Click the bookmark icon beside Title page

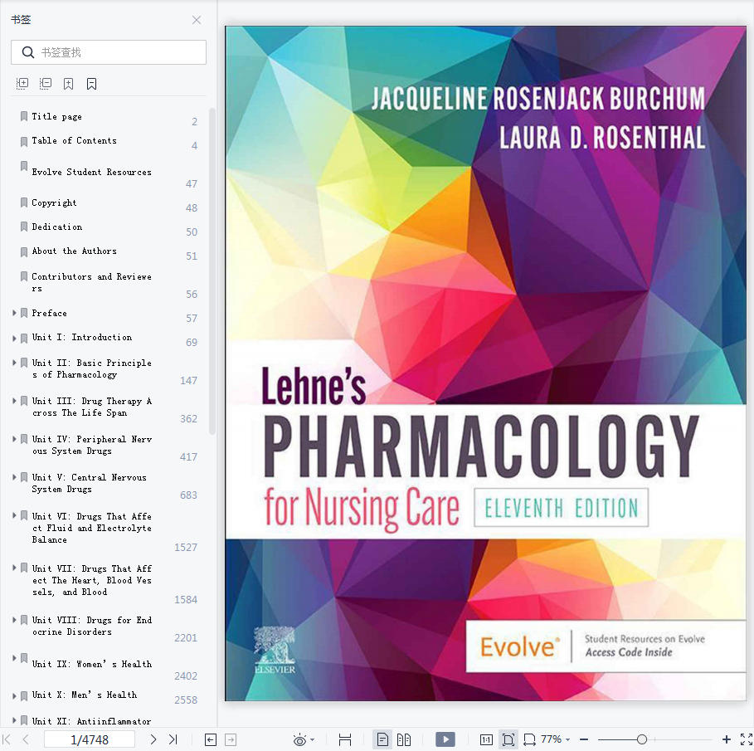click(23, 116)
